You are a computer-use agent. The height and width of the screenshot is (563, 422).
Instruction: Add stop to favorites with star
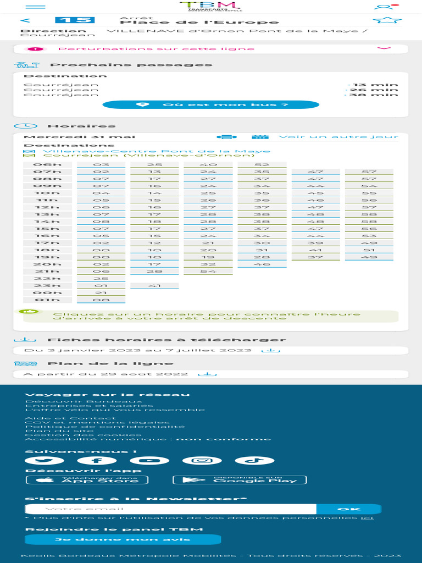[387, 20]
